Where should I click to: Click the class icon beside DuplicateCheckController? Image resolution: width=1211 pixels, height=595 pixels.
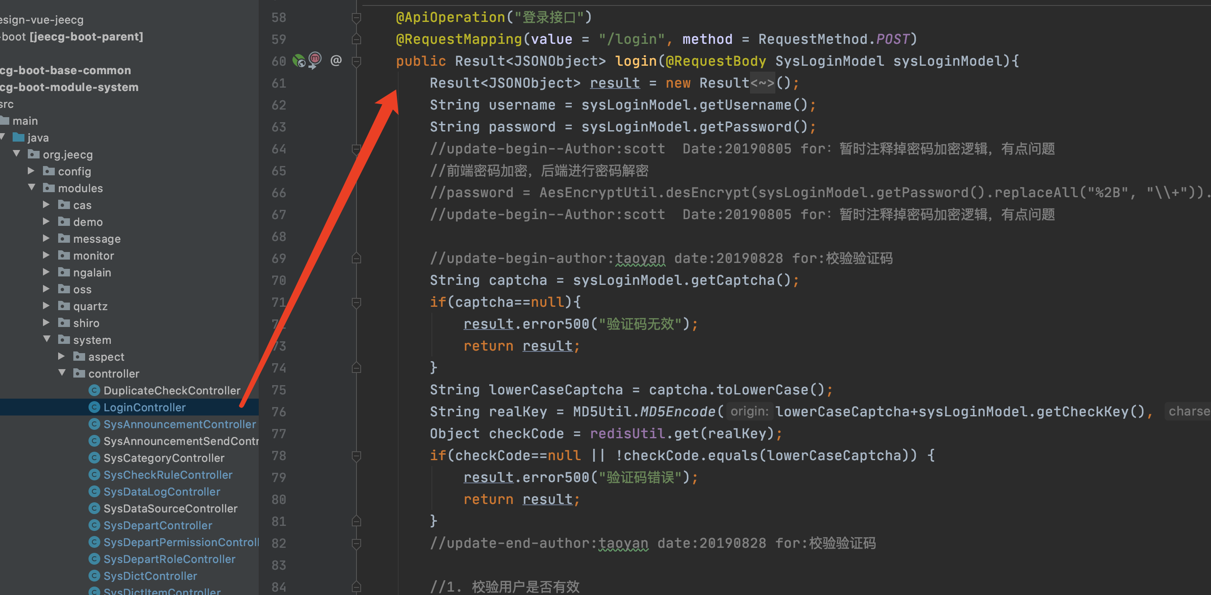[x=94, y=390]
